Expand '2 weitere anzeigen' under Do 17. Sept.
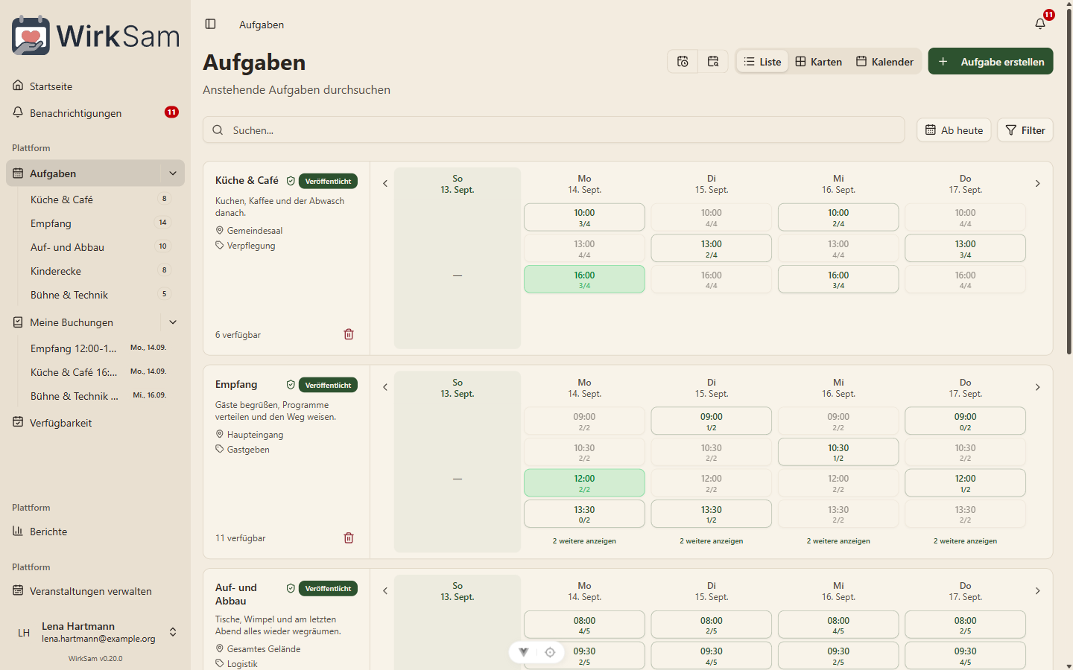1073x670 pixels. (965, 541)
